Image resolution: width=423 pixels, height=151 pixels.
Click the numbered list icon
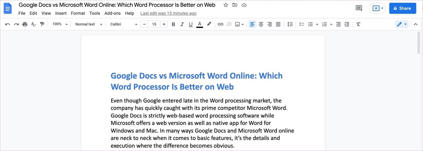coord(325,24)
